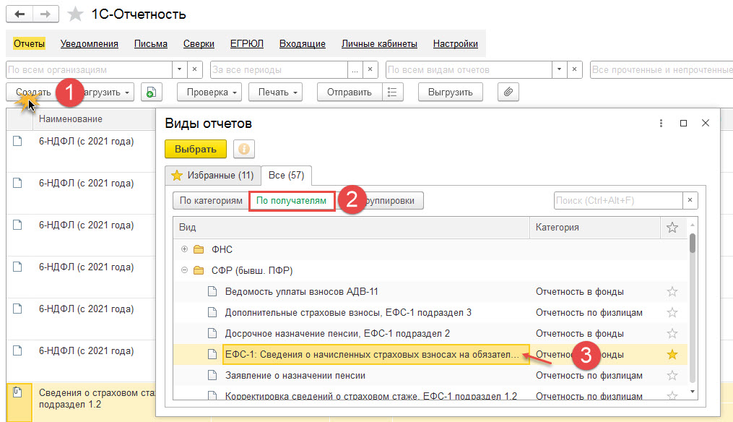The image size is (733, 422).
Task: Switch to the Избранные (11) tab
Action: 212,175
